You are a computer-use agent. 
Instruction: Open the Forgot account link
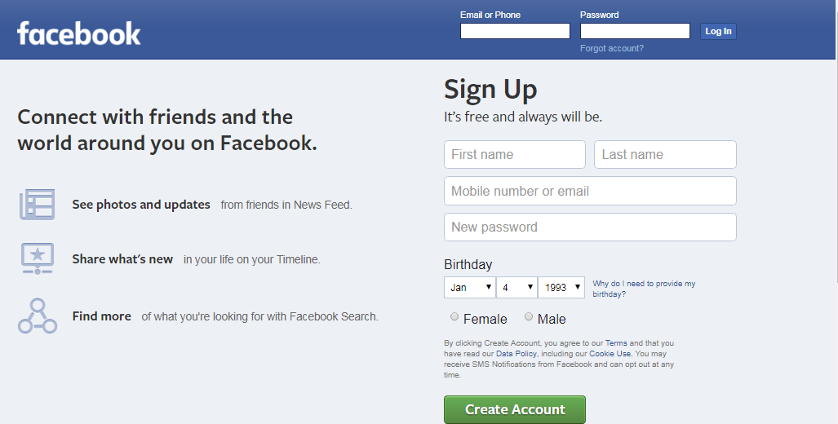pyautogui.click(x=611, y=48)
